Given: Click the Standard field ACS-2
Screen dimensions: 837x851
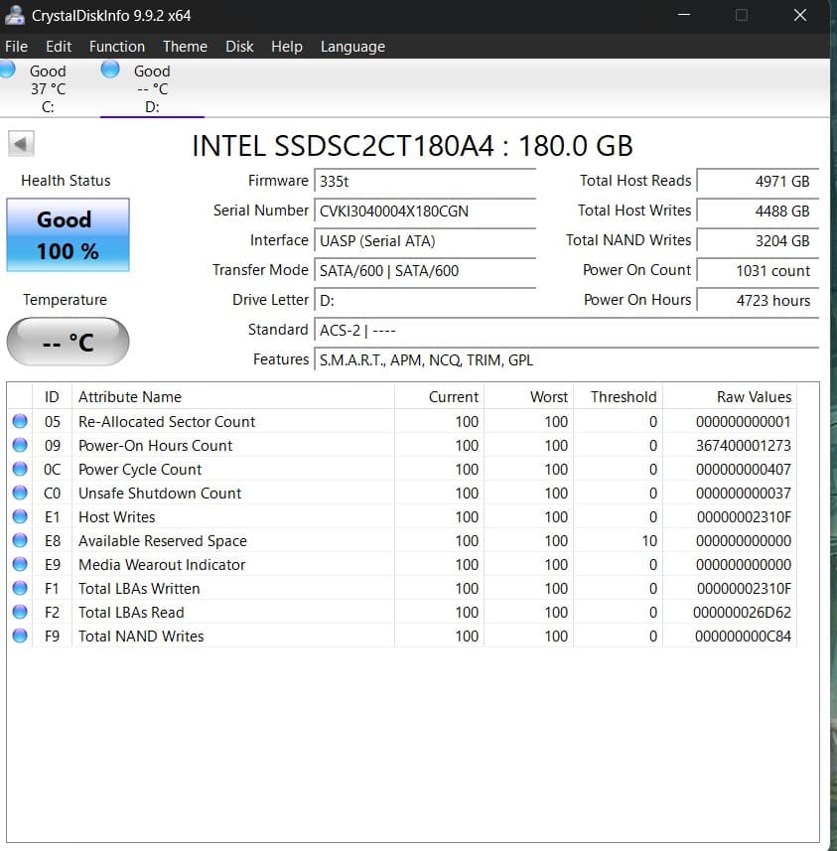Looking at the screenshot, I should 567,330.
